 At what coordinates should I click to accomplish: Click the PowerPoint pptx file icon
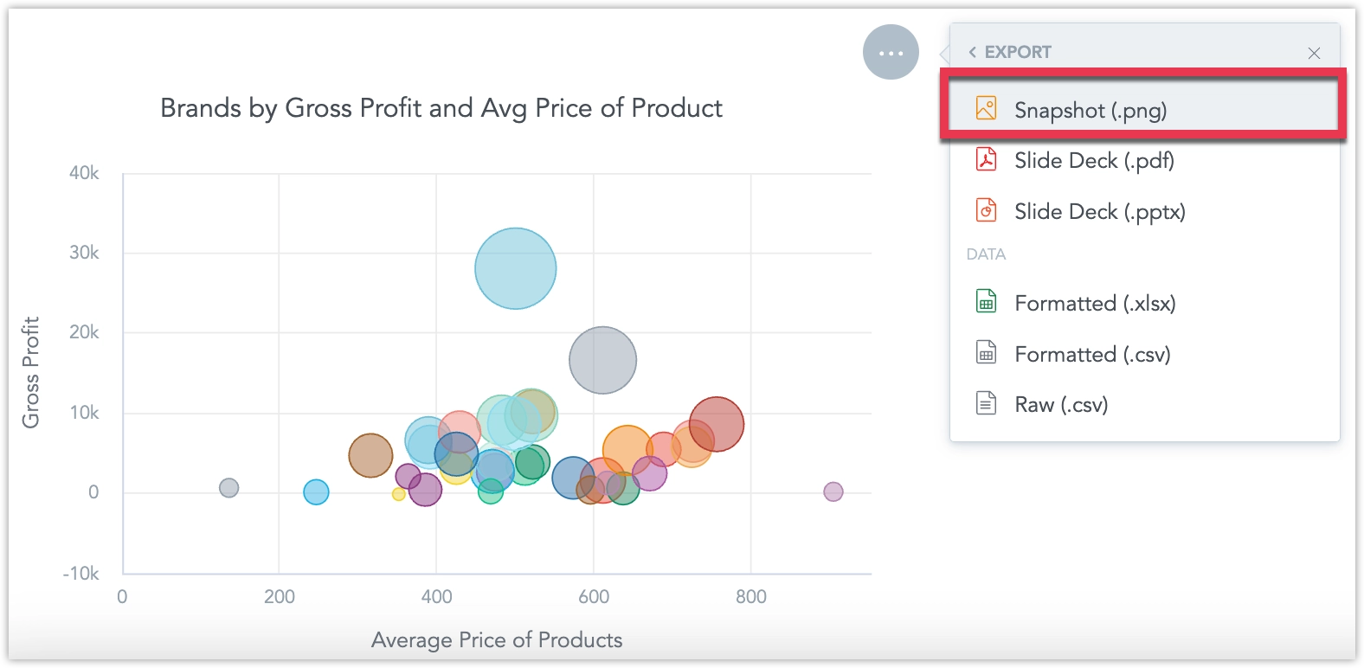pos(986,210)
